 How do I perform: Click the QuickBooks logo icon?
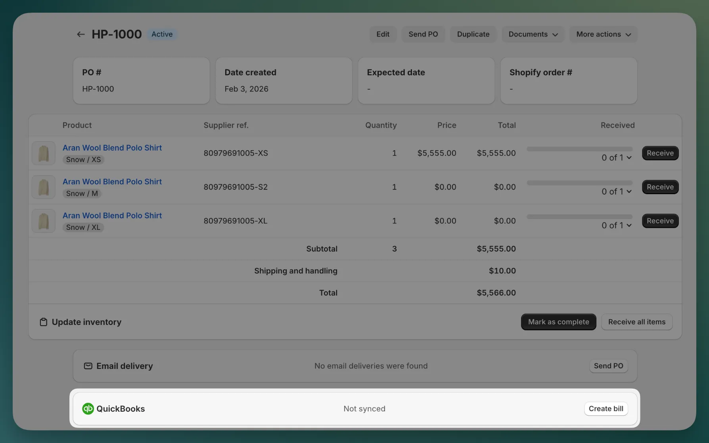click(x=88, y=409)
